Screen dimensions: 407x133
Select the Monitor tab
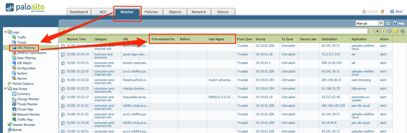click(127, 12)
